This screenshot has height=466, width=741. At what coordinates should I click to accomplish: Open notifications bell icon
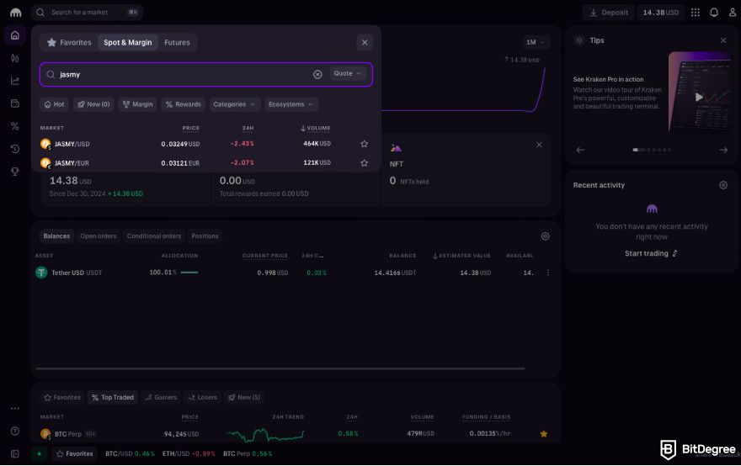pos(714,13)
